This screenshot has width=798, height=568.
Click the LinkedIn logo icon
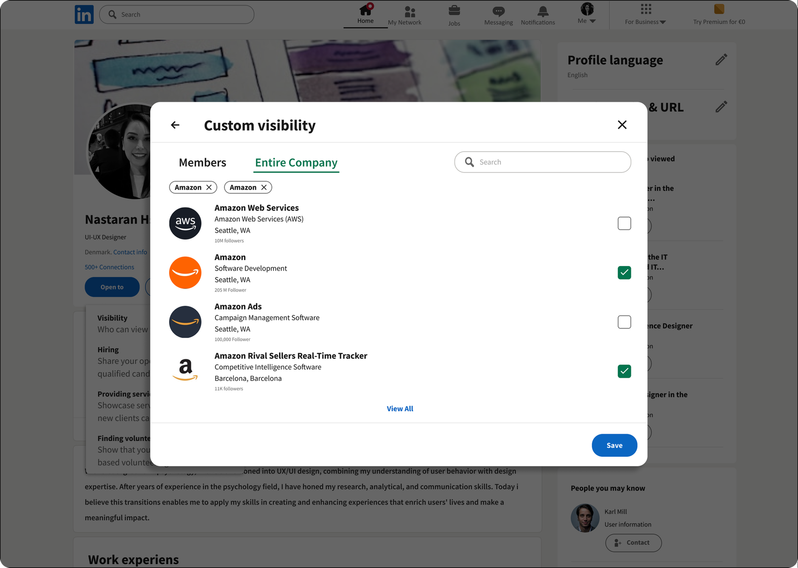(84, 14)
